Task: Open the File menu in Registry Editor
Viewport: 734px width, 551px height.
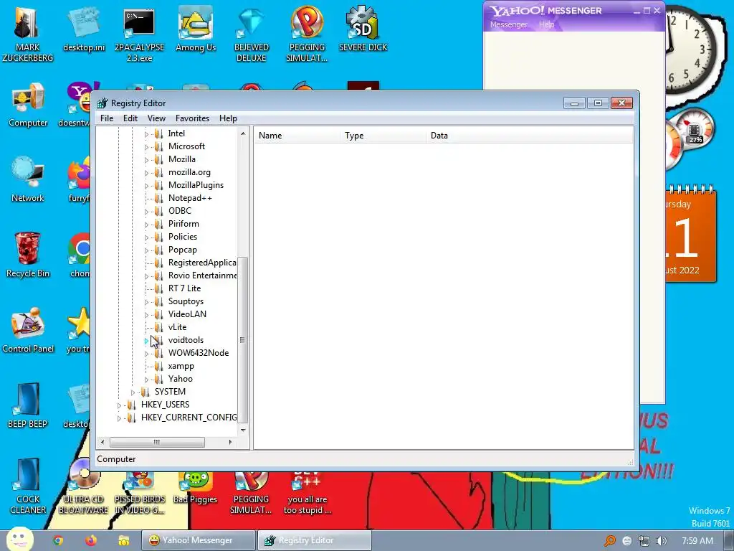Action: pyautogui.click(x=107, y=118)
